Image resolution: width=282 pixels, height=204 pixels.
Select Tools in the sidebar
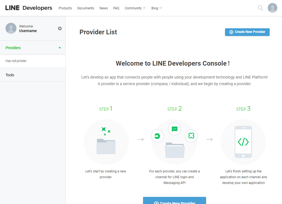pyautogui.click(x=10, y=75)
